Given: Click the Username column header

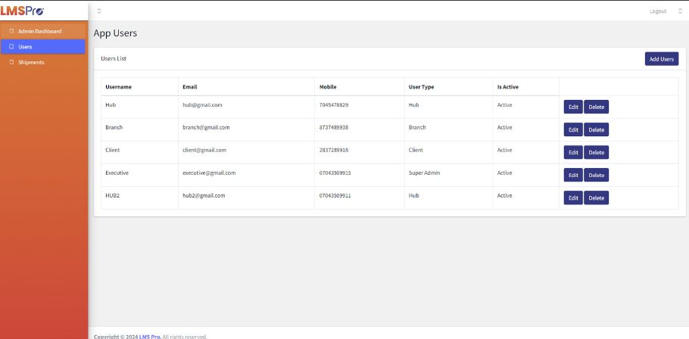Looking at the screenshot, I should point(118,87).
